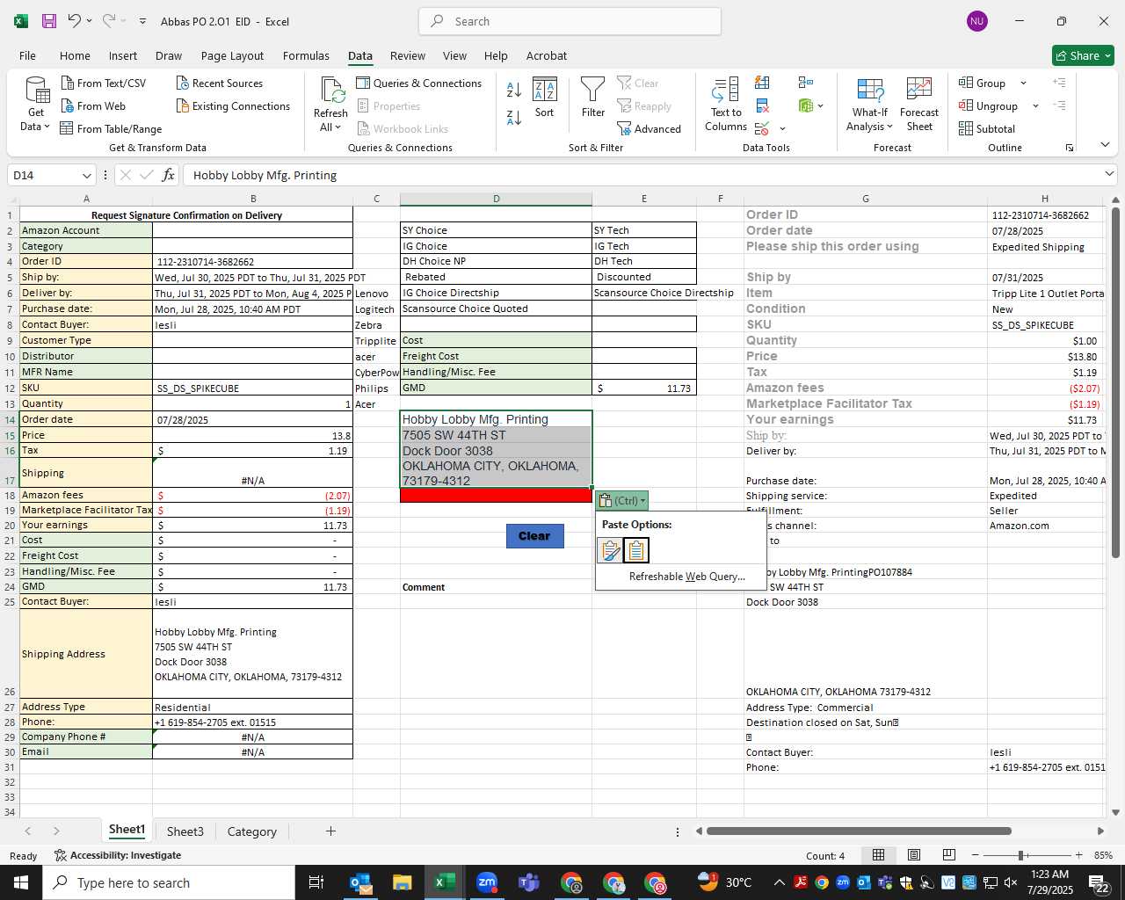Click the blue Clear button
This screenshot has height=900, width=1125.
pyautogui.click(x=534, y=535)
